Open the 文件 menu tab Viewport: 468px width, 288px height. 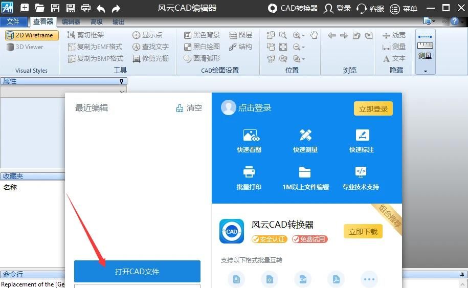[x=13, y=21]
